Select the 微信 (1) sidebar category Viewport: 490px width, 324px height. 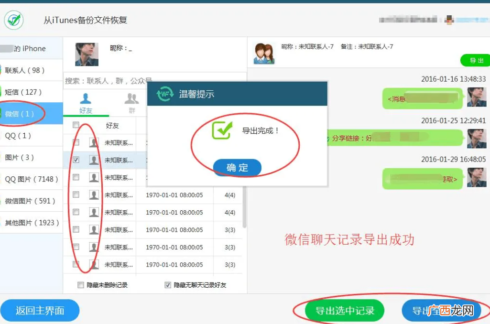coord(31,114)
